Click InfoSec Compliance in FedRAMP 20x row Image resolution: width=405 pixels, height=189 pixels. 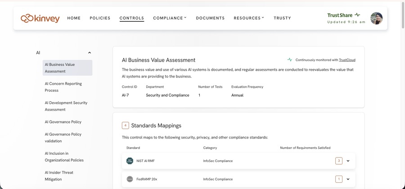(x=218, y=179)
